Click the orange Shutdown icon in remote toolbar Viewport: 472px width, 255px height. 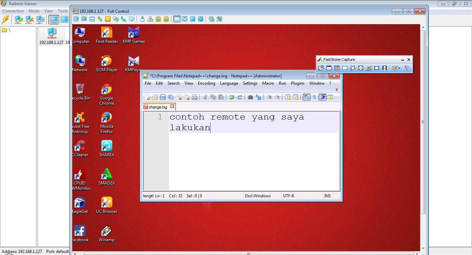[108, 19]
